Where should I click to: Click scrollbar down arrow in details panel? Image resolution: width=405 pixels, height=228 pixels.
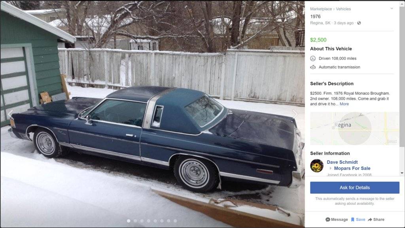click(402, 173)
